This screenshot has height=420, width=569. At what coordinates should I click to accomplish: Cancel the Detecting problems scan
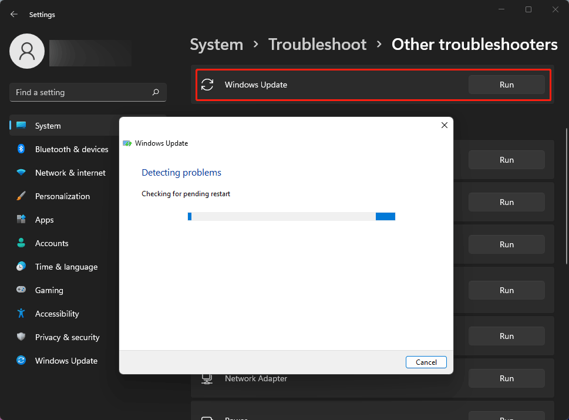click(426, 362)
